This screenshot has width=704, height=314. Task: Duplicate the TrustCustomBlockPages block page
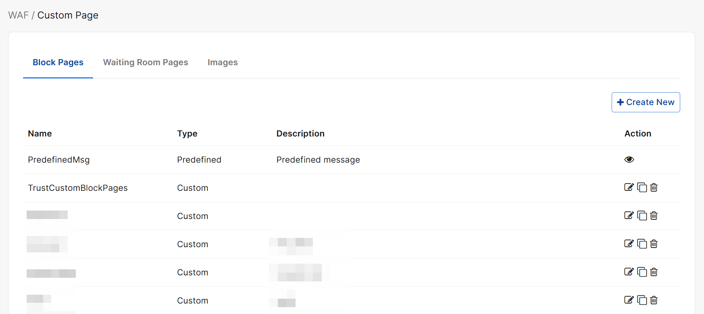[x=642, y=188]
